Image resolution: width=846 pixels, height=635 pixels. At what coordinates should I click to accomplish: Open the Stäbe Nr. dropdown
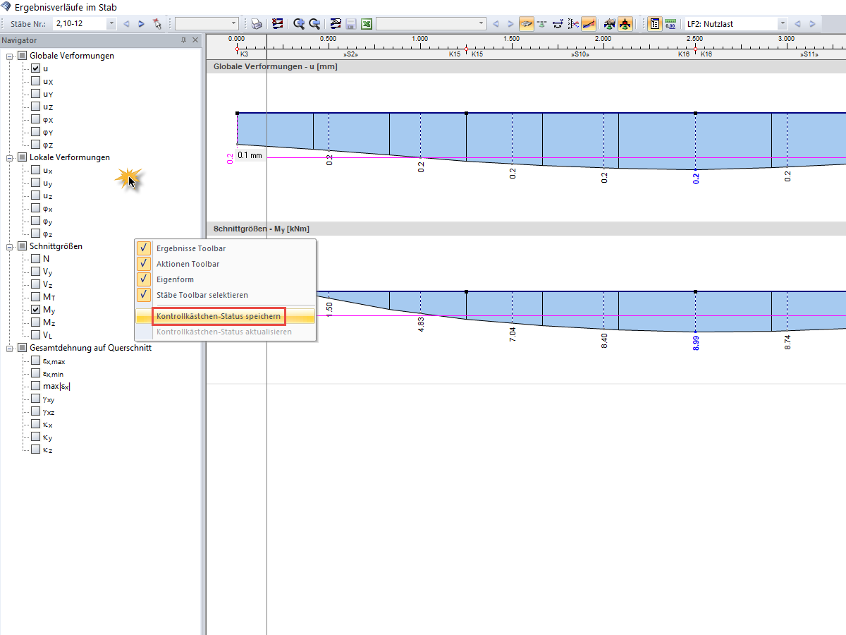(x=111, y=24)
